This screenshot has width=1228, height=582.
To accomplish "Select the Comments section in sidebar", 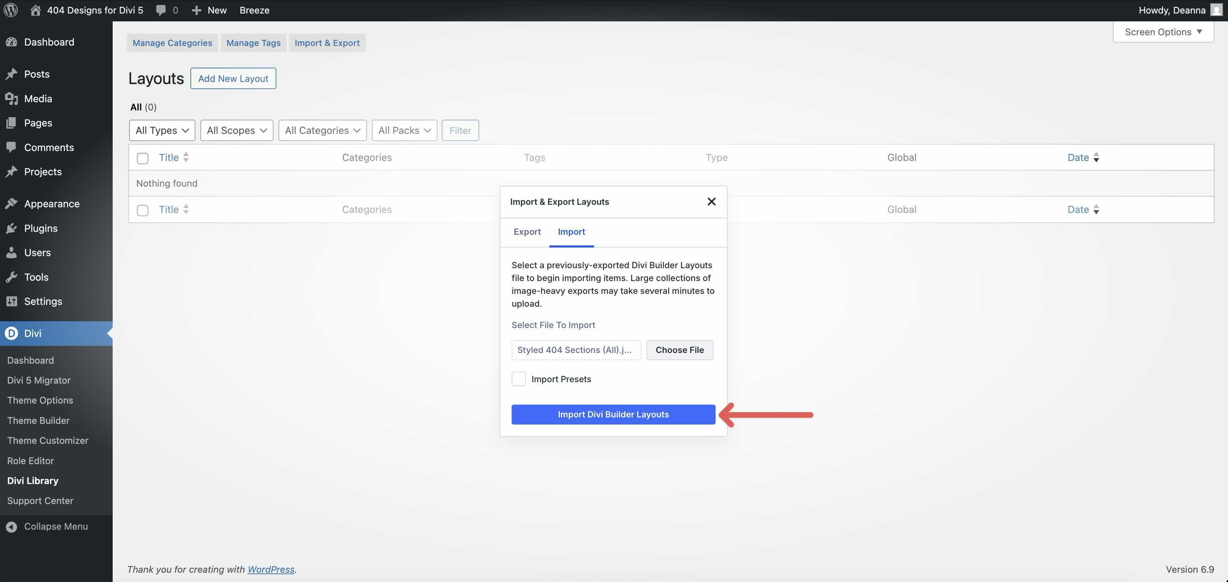I will [x=49, y=147].
